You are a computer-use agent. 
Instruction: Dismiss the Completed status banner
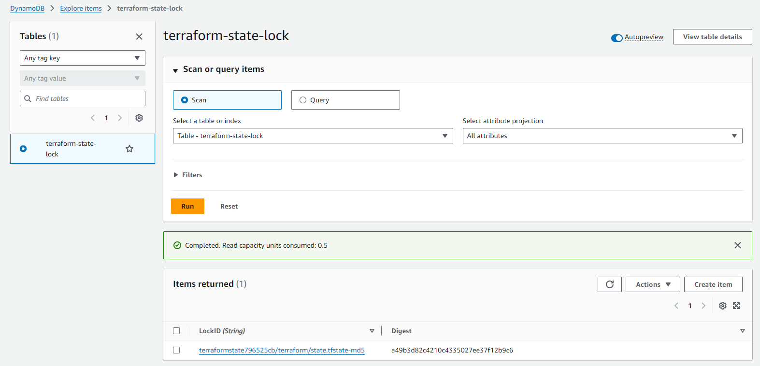(738, 245)
